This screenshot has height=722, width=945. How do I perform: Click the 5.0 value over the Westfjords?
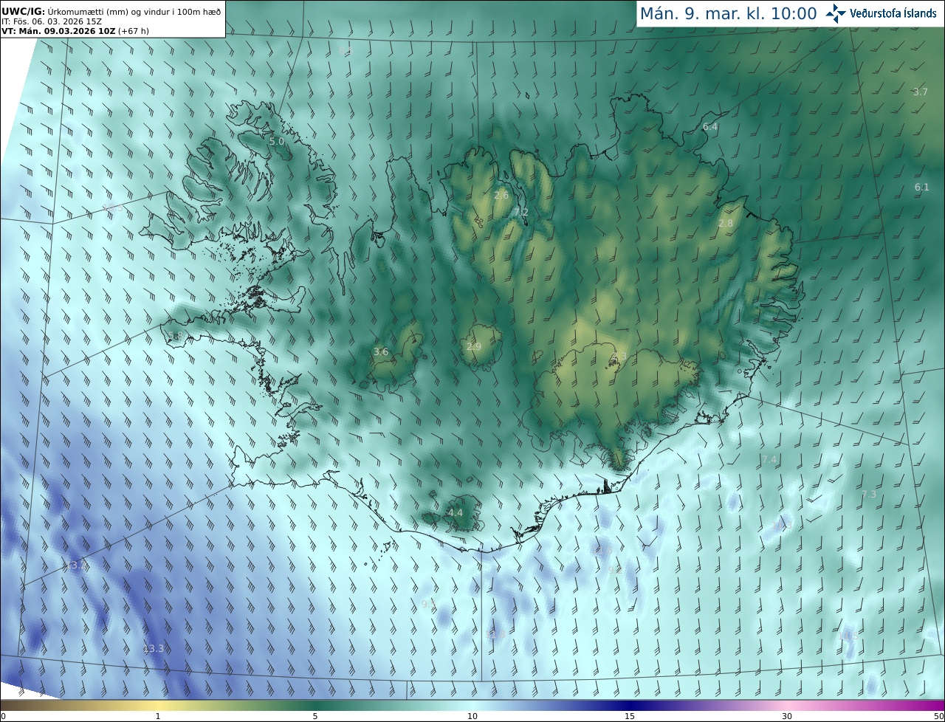click(x=277, y=141)
